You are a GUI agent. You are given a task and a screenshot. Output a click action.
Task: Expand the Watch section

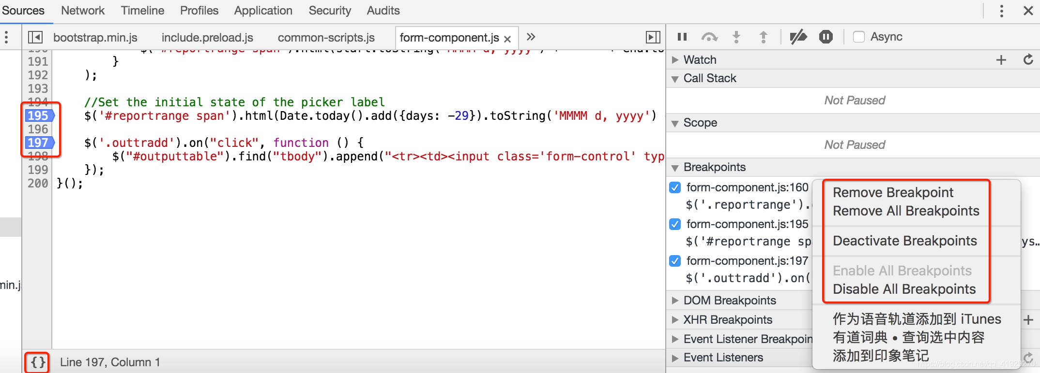(675, 60)
